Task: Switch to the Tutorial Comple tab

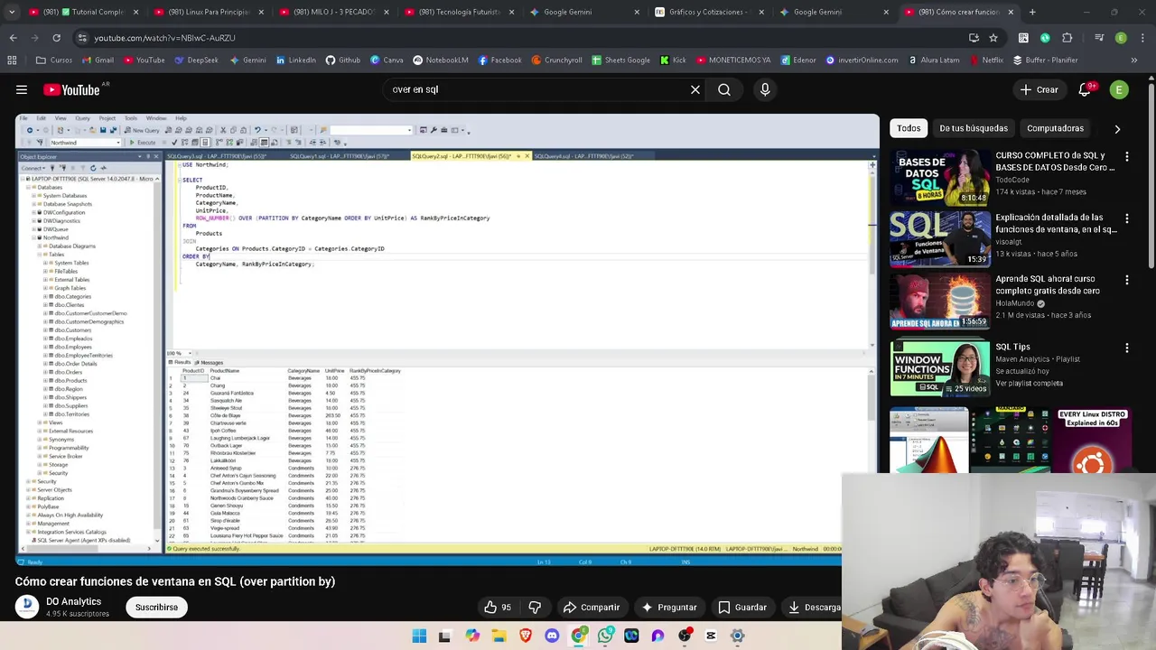Action: pyautogui.click(x=84, y=12)
